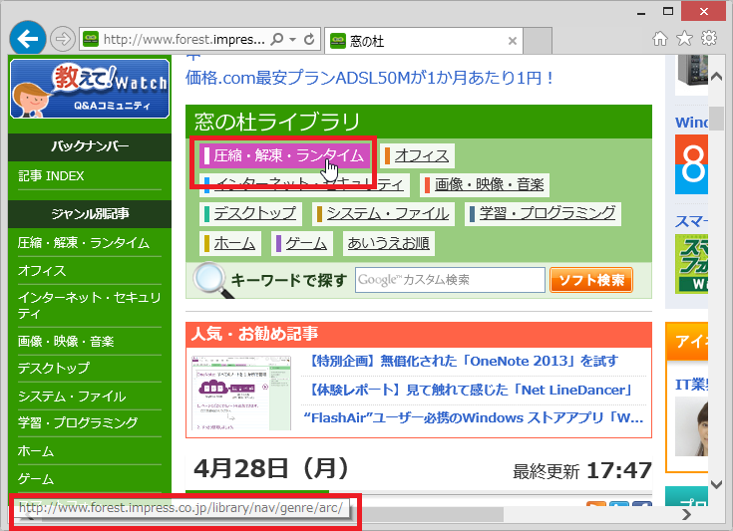Focus the Google カスタム検索 input field
This screenshot has width=733, height=531.
[450, 280]
